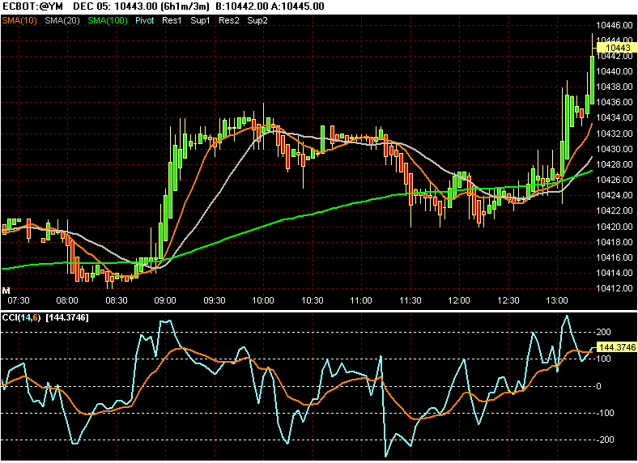Click the SMA(10) legend label
The width and height of the screenshot is (638, 463).
point(19,20)
